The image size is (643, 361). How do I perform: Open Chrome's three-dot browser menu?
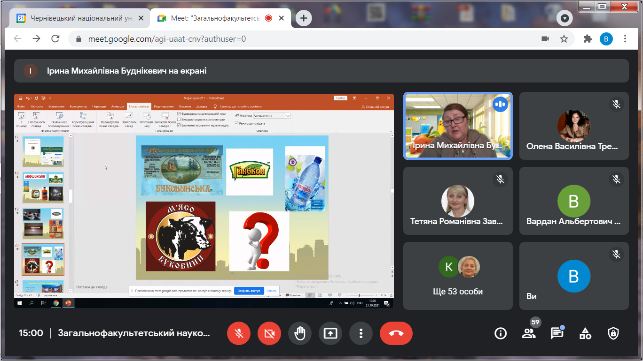point(625,39)
